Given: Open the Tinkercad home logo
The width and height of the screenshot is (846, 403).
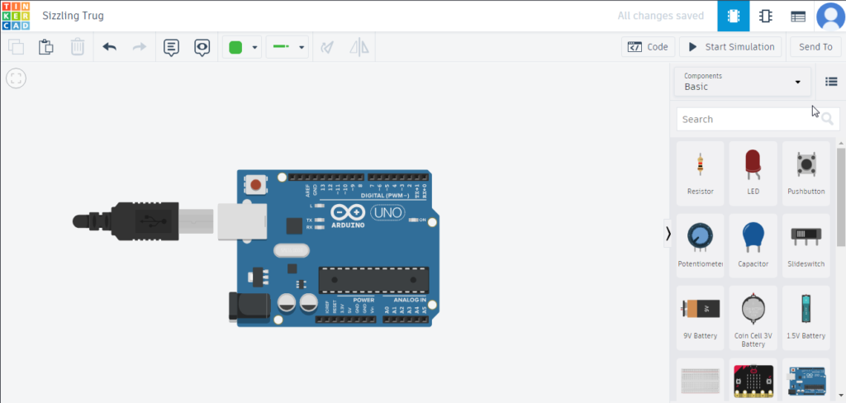Looking at the screenshot, I should point(15,16).
